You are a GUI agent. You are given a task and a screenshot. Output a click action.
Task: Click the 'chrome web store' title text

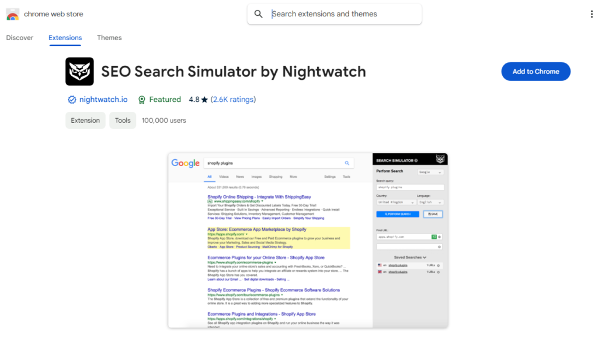(53, 14)
